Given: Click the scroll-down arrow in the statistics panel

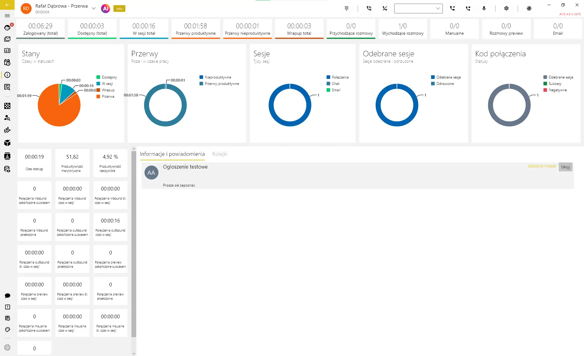Looking at the screenshot, I should (x=134, y=353).
